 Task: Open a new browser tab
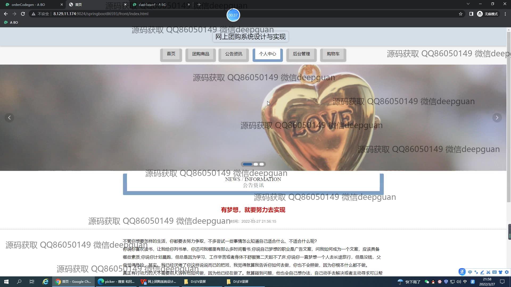click(199, 5)
